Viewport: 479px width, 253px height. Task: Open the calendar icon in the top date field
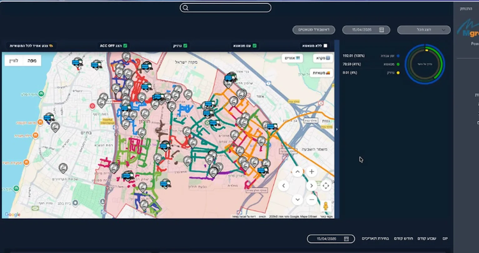[381, 30]
